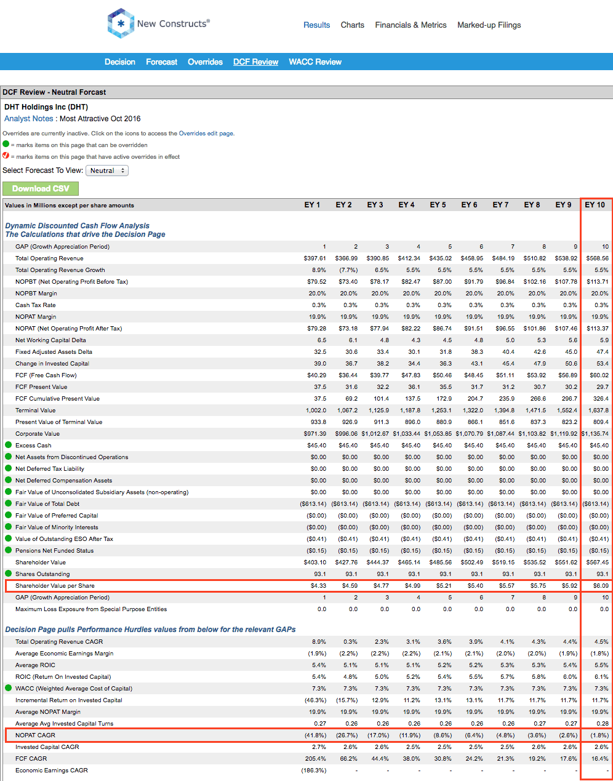
Task: Click override icon for Shares Outstanding
Action: click(9, 574)
